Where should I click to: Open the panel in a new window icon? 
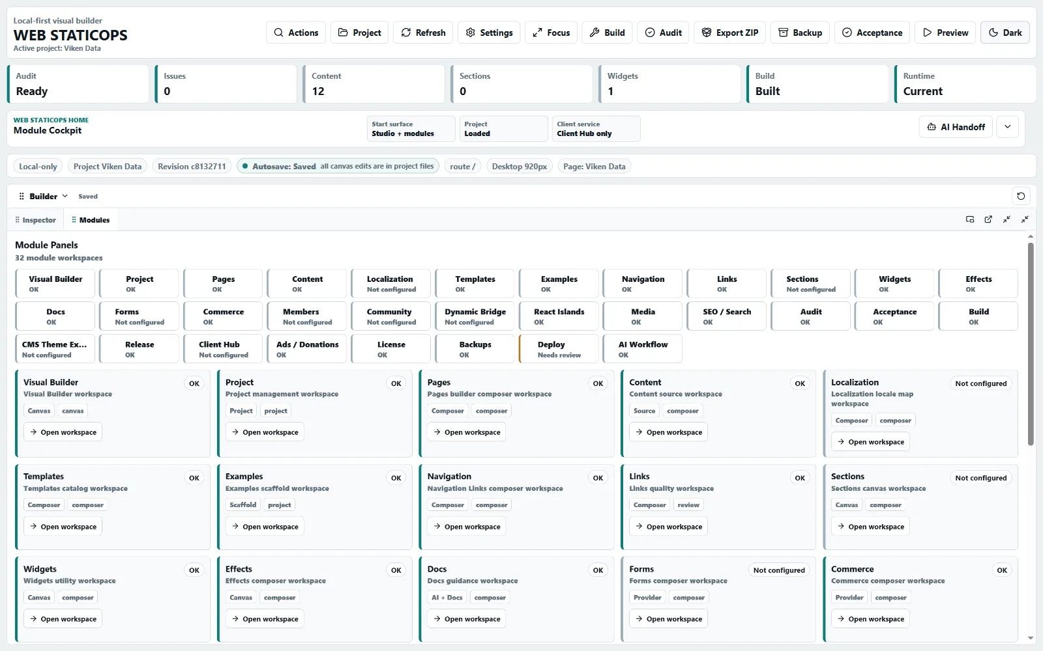(988, 219)
